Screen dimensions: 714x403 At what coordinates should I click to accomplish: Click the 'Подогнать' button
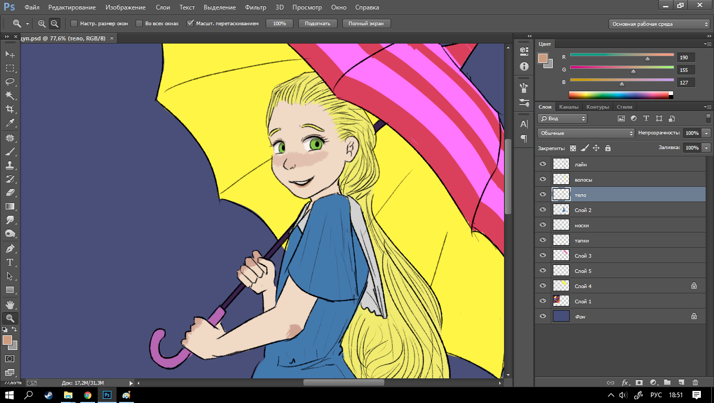click(x=318, y=24)
